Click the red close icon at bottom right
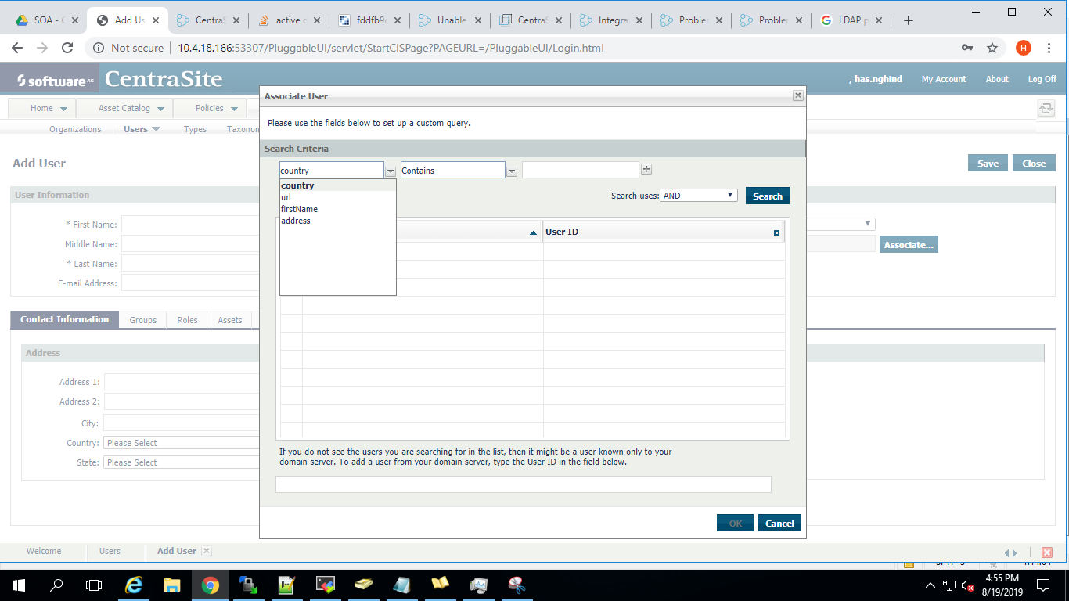Image resolution: width=1069 pixels, height=601 pixels. [1047, 552]
